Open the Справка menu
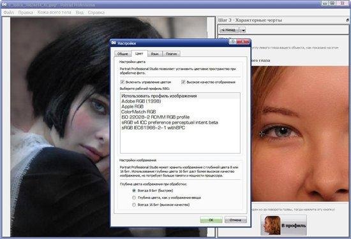The width and height of the screenshot is (351, 239). 96,13
